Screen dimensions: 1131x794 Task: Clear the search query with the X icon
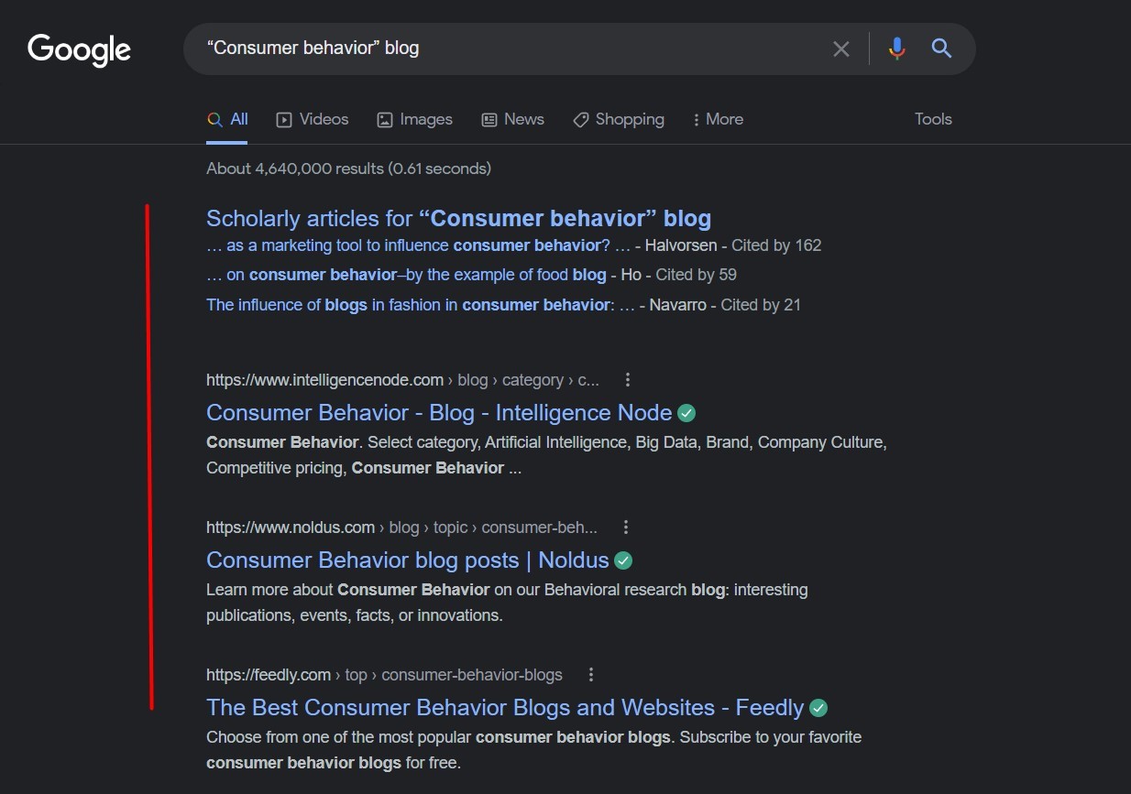[x=841, y=49]
